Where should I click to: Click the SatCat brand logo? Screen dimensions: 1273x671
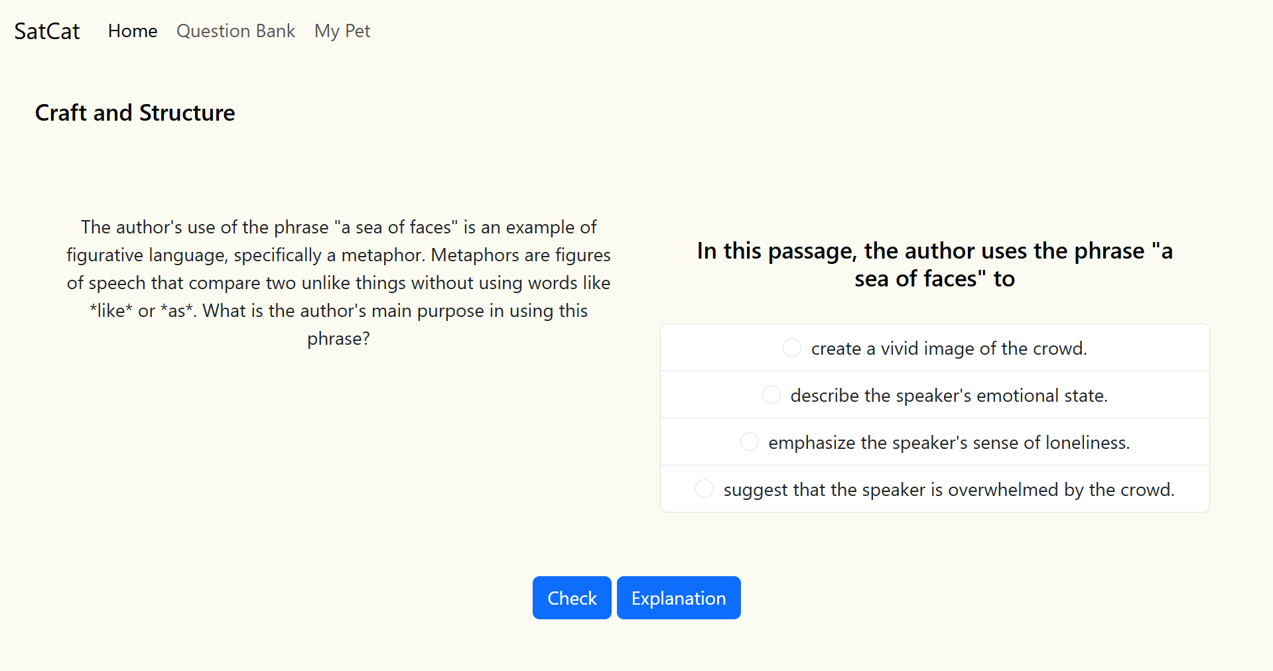(47, 31)
